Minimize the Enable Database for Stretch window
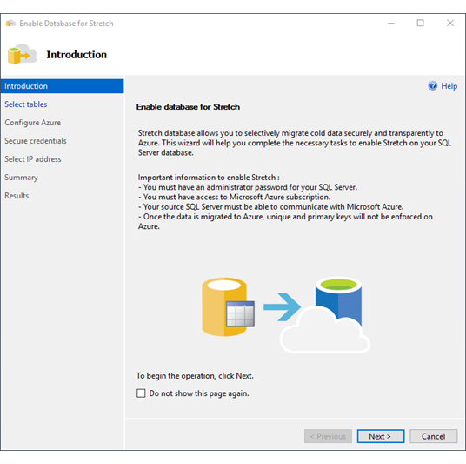This screenshot has height=464, width=466. 391,23
